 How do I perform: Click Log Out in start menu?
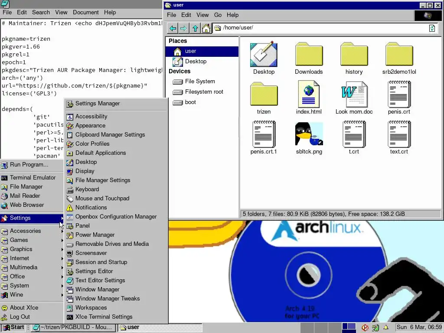pyautogui.click(x=32, y=317)
